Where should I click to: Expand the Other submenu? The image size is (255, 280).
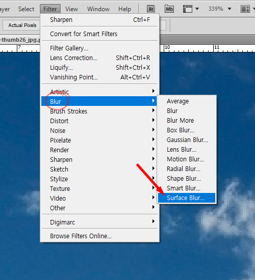point(99,208)
